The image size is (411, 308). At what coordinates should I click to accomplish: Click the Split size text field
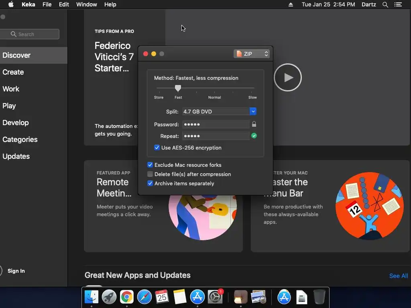tap(216, 111)
